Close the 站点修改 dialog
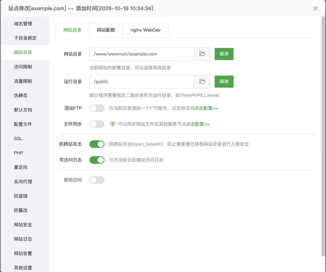This screenshot has height=272, width=326. pyautogui.click(x=315, y=8)
